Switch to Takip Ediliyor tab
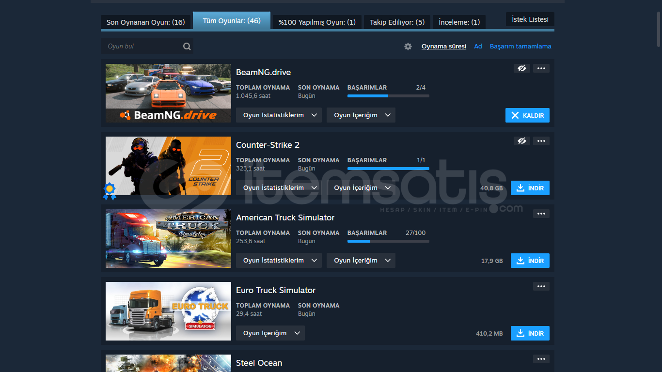Image resolution: width=662 pixels, height=372 pixels. (397, 22)
